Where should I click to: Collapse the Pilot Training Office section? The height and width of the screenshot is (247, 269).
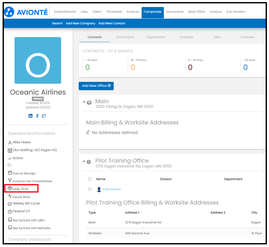coord(84,161)
